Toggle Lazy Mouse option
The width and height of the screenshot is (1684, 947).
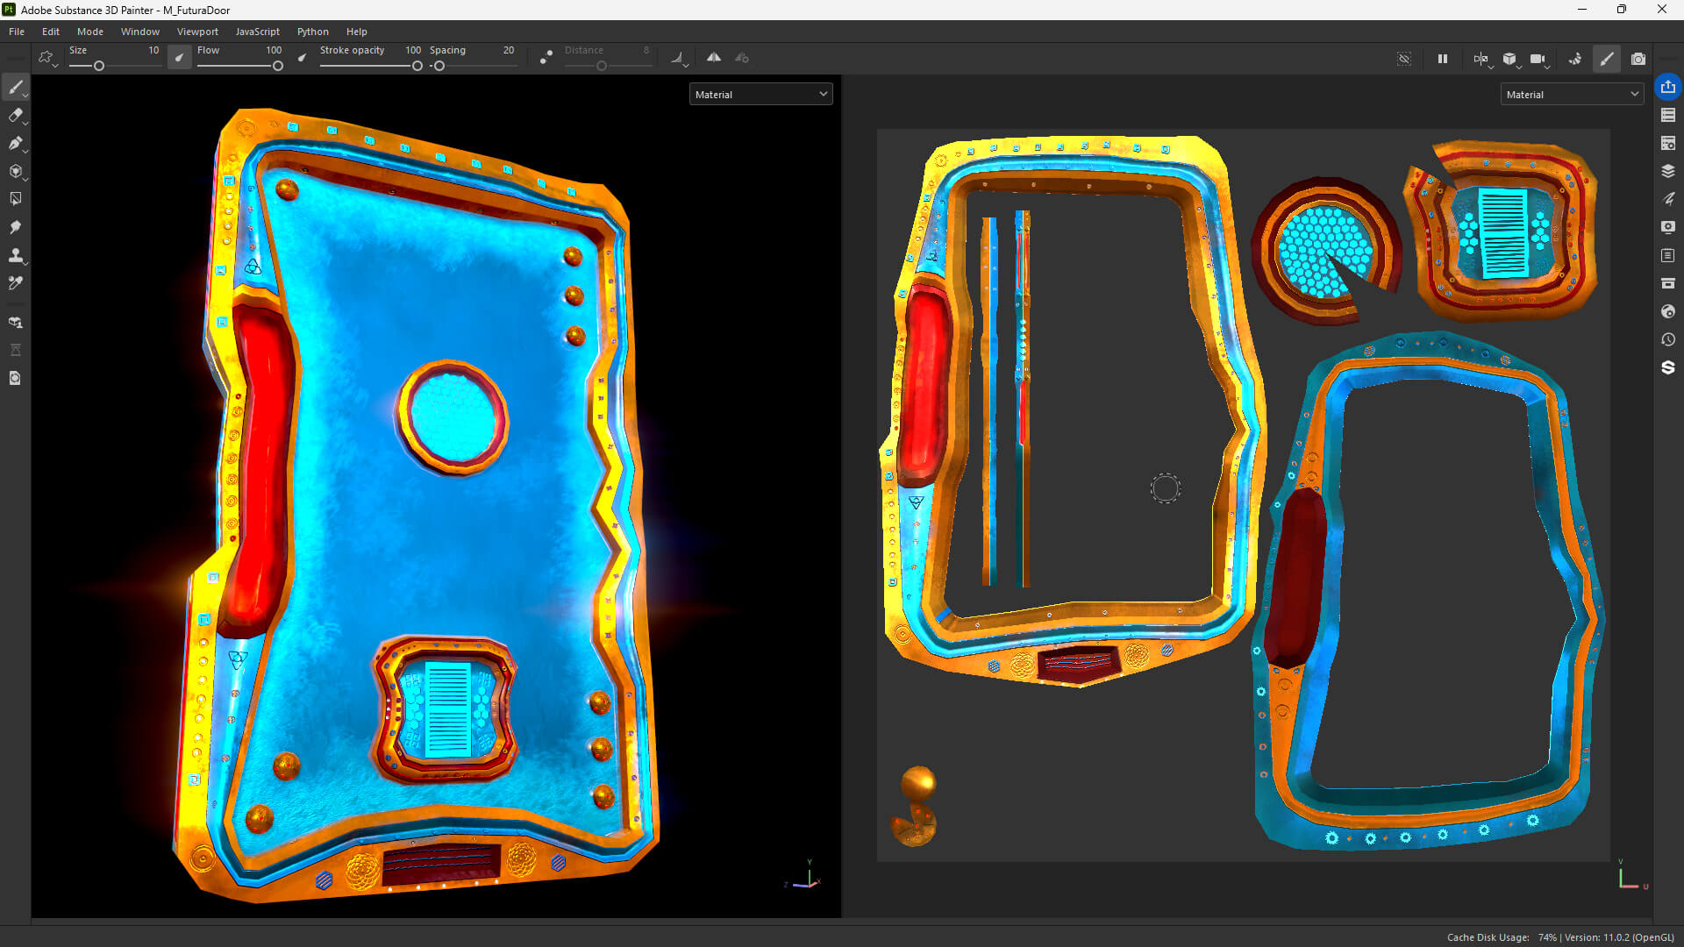click(x=546, y=58)
